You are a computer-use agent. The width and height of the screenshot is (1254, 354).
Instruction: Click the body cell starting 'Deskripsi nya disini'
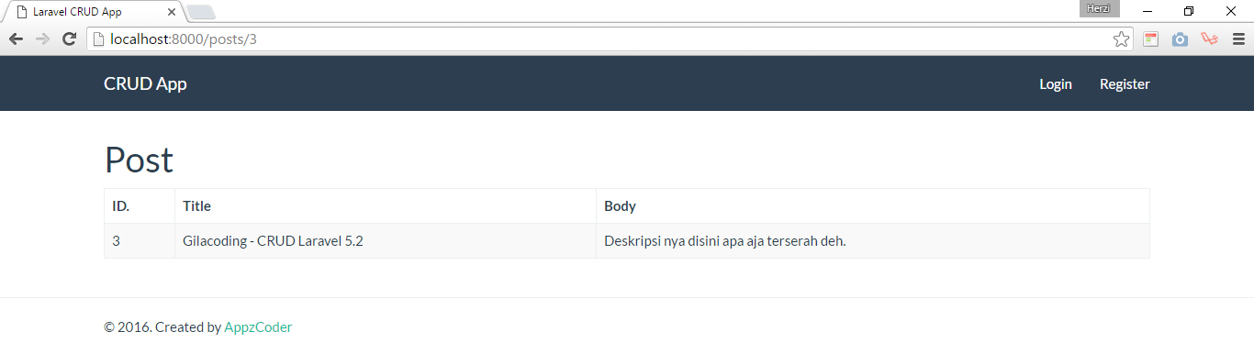pyautogui.click(x=873, y=241)
